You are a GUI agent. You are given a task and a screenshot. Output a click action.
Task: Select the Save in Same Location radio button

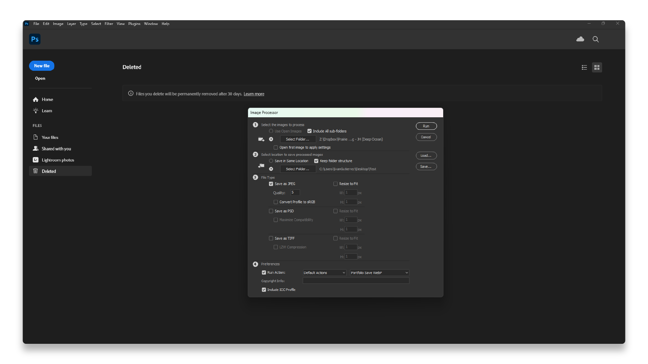point(271,161)
